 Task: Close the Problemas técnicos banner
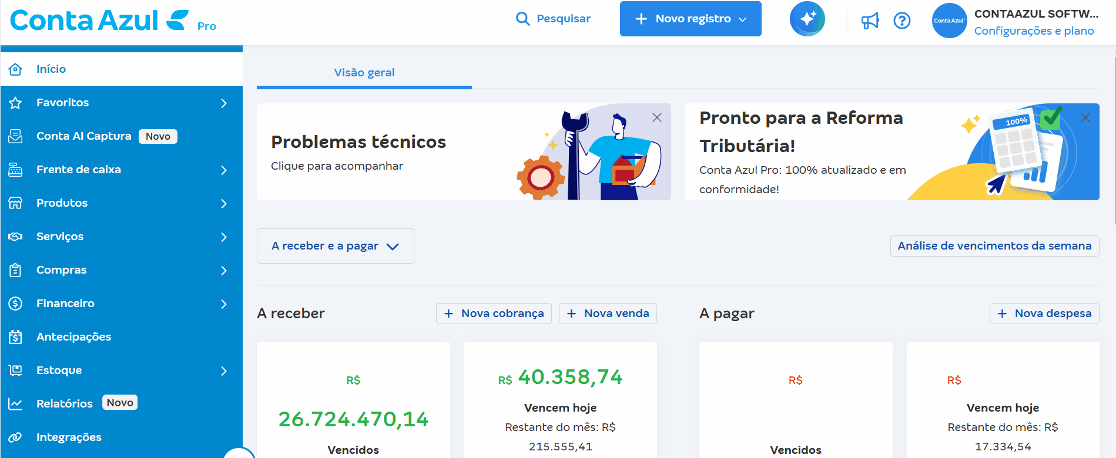pyautogui.click(x=657, y=117)
